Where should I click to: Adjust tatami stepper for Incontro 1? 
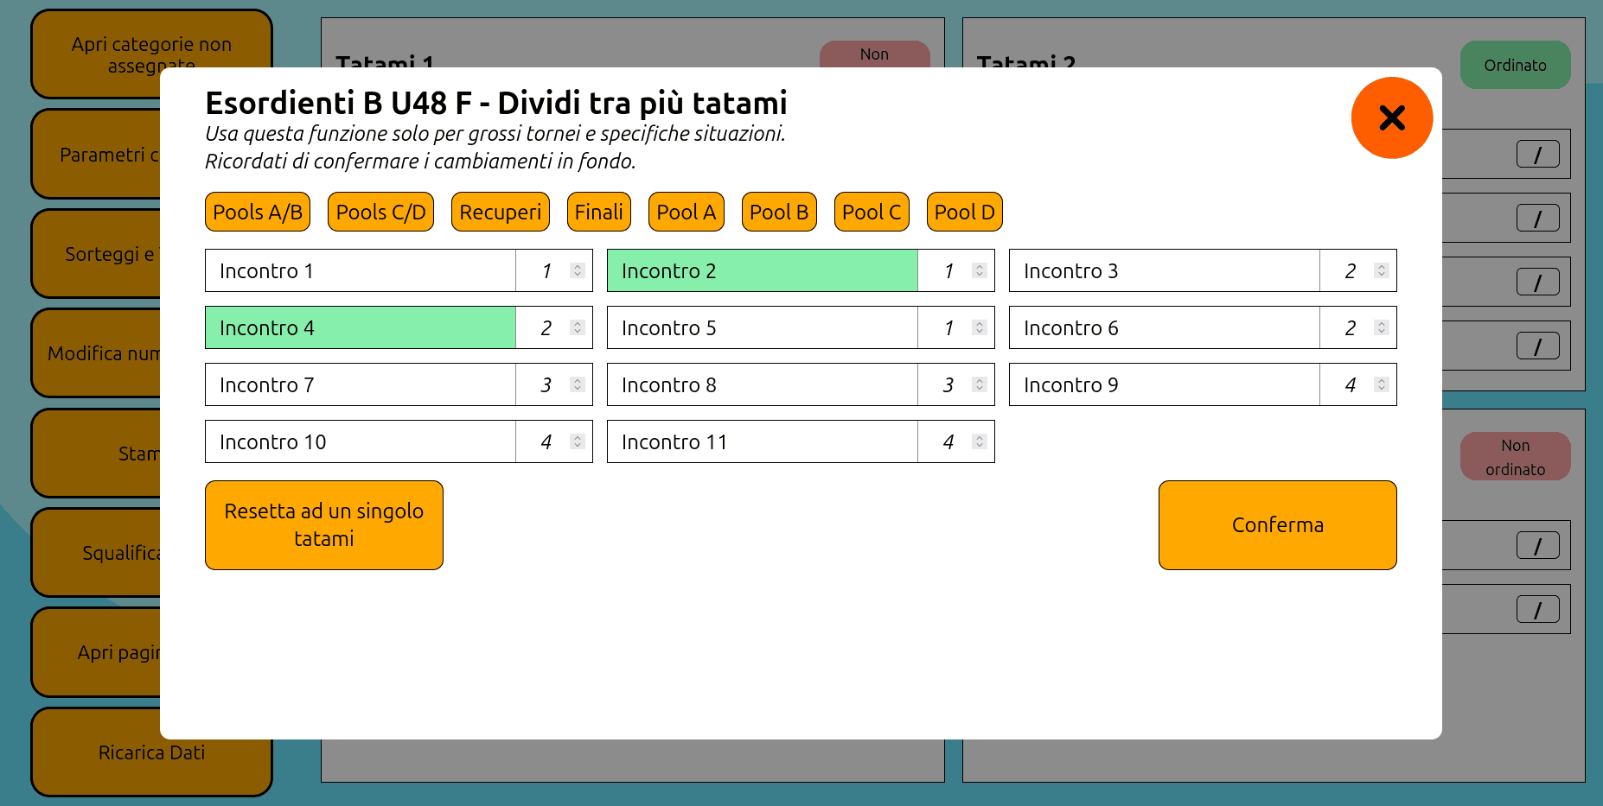578,271
